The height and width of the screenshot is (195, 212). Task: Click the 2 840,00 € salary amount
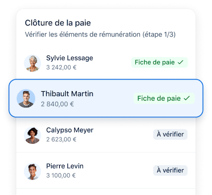tap(58, 104)
